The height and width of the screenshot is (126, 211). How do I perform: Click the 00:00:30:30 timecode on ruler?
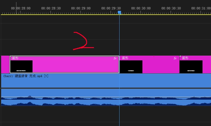(x=171, y=8)
